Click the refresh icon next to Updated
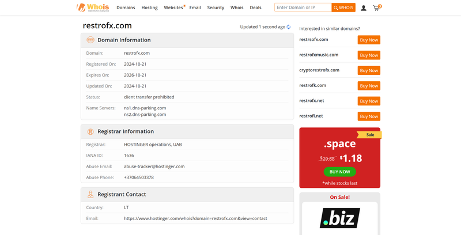The image size is (461, 235). (289, 26)
